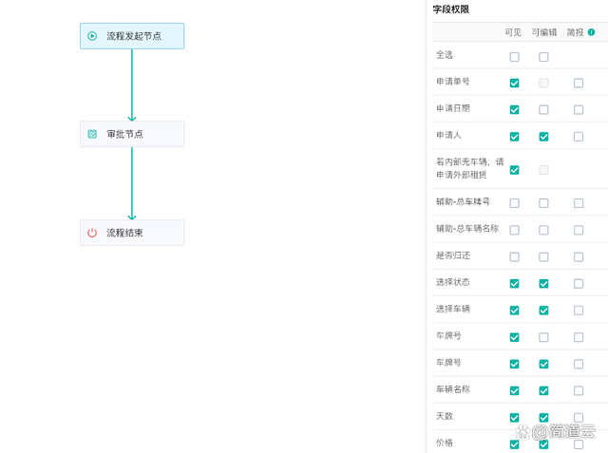Viewport: 608px width, 453px height.
Task: Uncheck 可编辑 for 选择状态 field
Action: point(543,283)
